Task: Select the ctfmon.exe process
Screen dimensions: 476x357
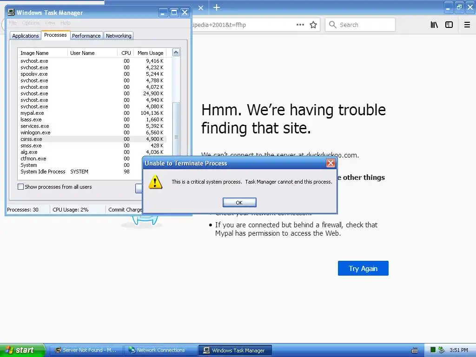Action: [80, 159]
